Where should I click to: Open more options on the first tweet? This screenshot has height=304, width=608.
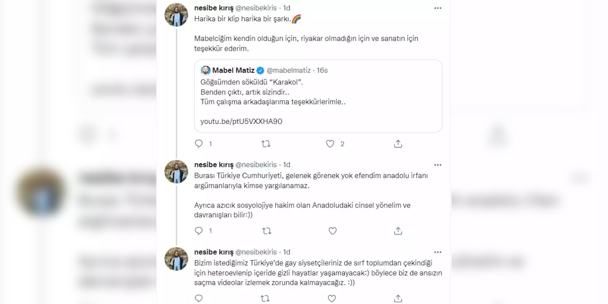click(x=438, y=8)
